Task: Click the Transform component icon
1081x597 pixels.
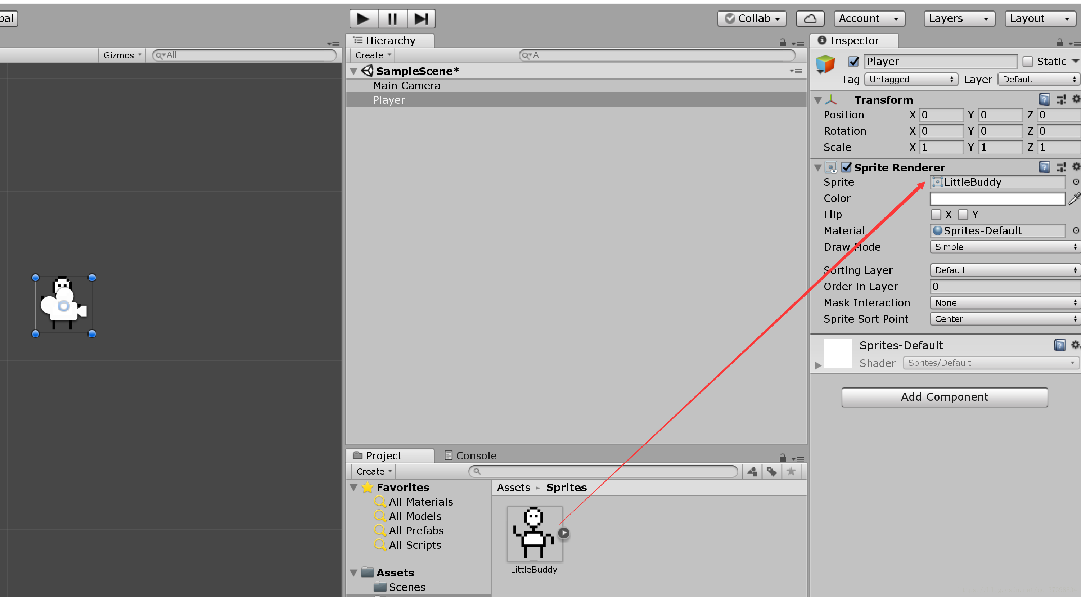Action: coord(831,99)
